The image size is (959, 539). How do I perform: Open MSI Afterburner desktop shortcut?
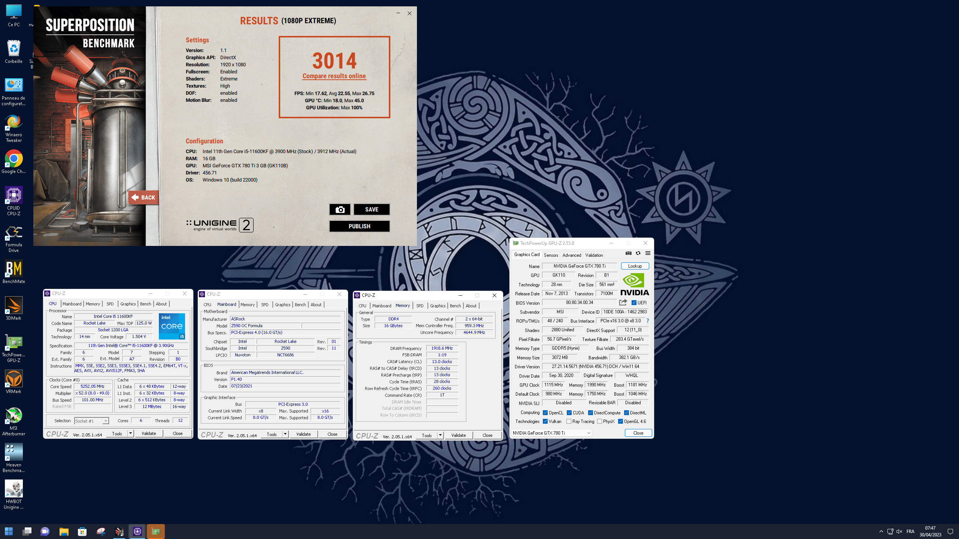tap(13, 422)
